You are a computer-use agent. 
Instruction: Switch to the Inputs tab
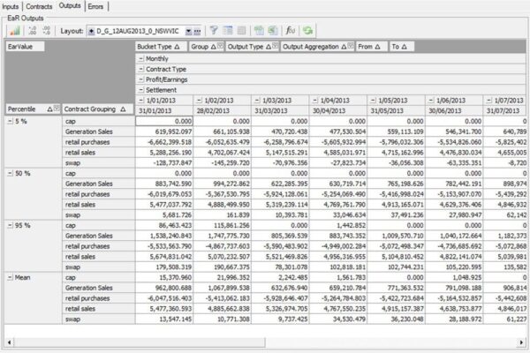pos(11,6)
